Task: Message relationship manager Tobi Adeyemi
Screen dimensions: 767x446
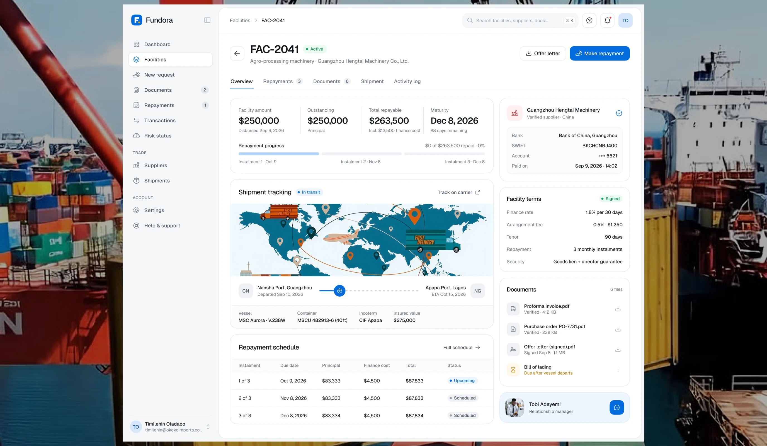Action: [x=617, y=407]
